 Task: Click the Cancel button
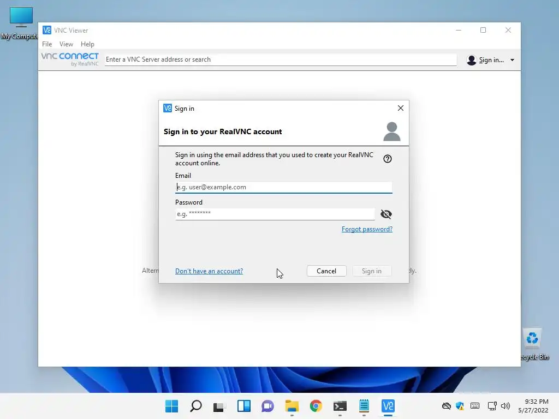[x=326, y=271]
